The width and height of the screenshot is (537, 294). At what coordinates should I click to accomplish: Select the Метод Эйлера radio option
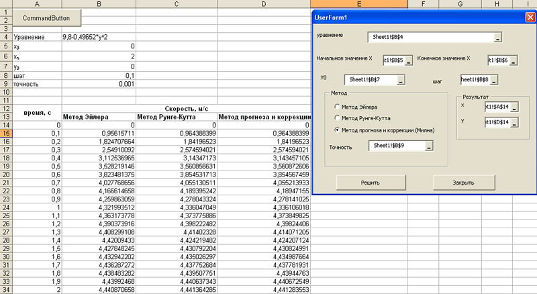337,106
